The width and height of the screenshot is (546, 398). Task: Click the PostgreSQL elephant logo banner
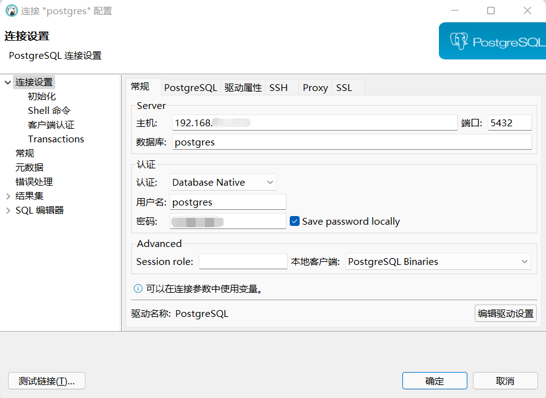click(x=492, y=41)
